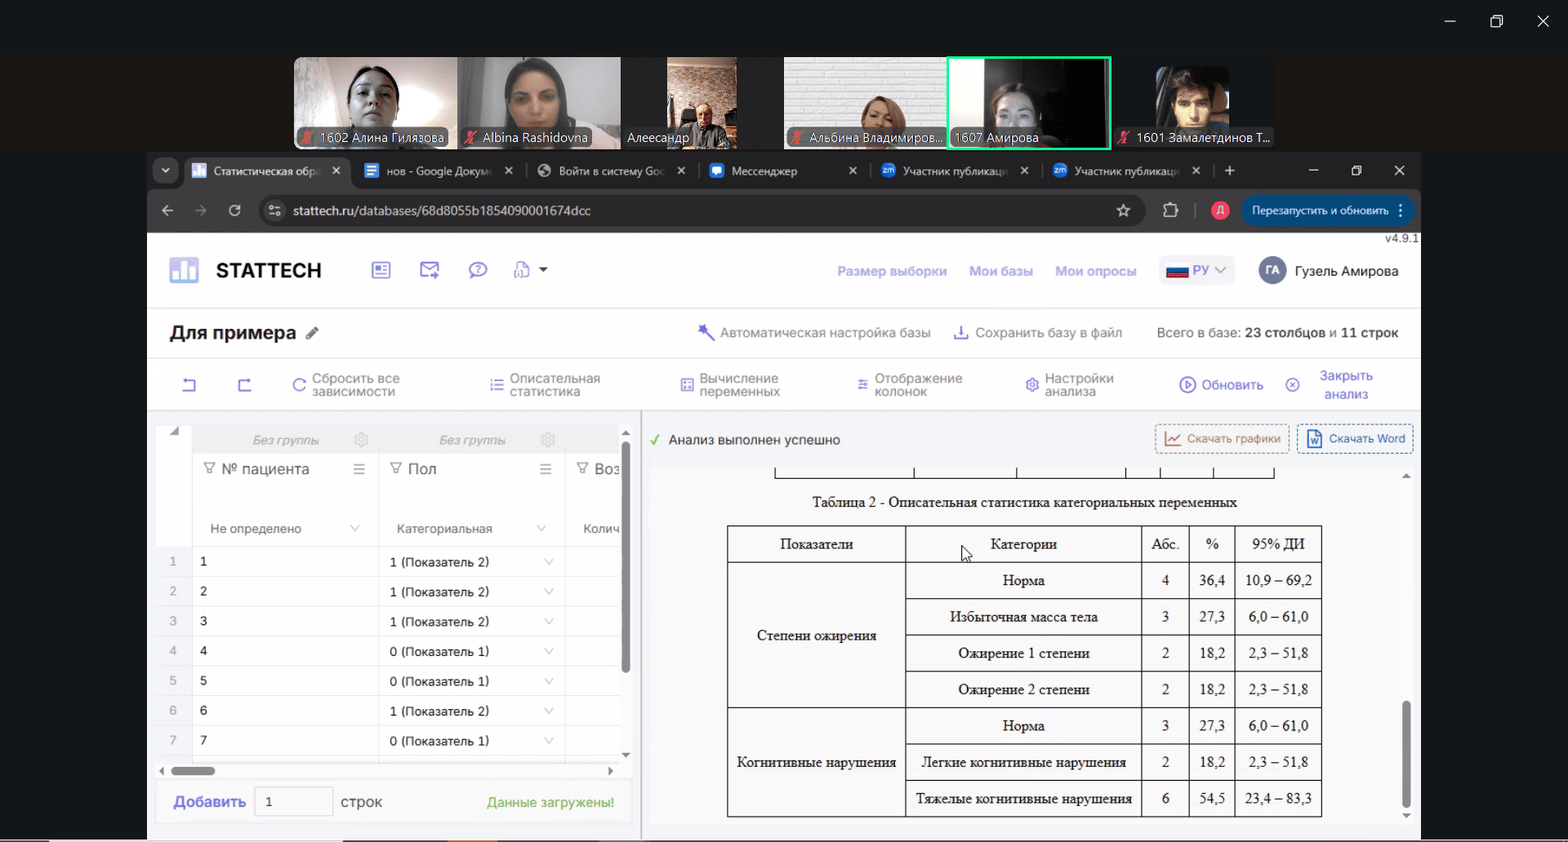This screenshot has width=1568, height=842.
Task: Open the help chat bubble icon
Action: point(478,270)
